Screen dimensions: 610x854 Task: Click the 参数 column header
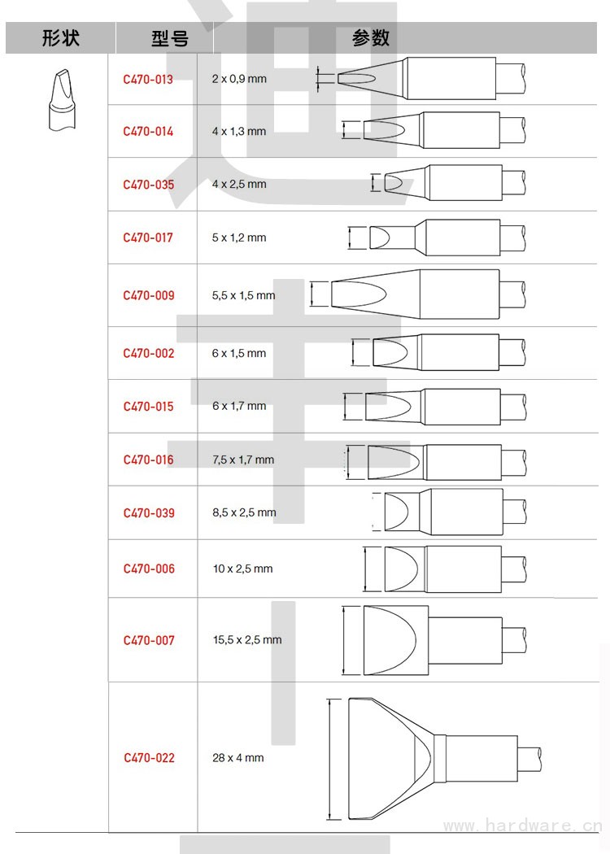370,38
